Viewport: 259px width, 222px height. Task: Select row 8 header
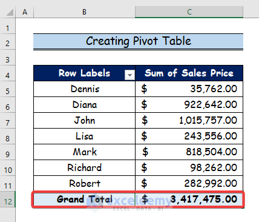(7, 136)
